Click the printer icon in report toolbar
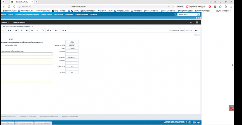Image resolution: width=242 pixels, height=125 pixels. coord(27,30)
